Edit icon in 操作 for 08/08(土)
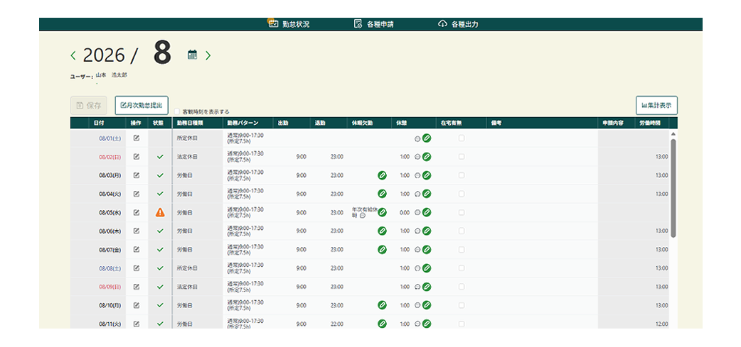The height and width of the screenshot is (347, 741). coord(136,268)
